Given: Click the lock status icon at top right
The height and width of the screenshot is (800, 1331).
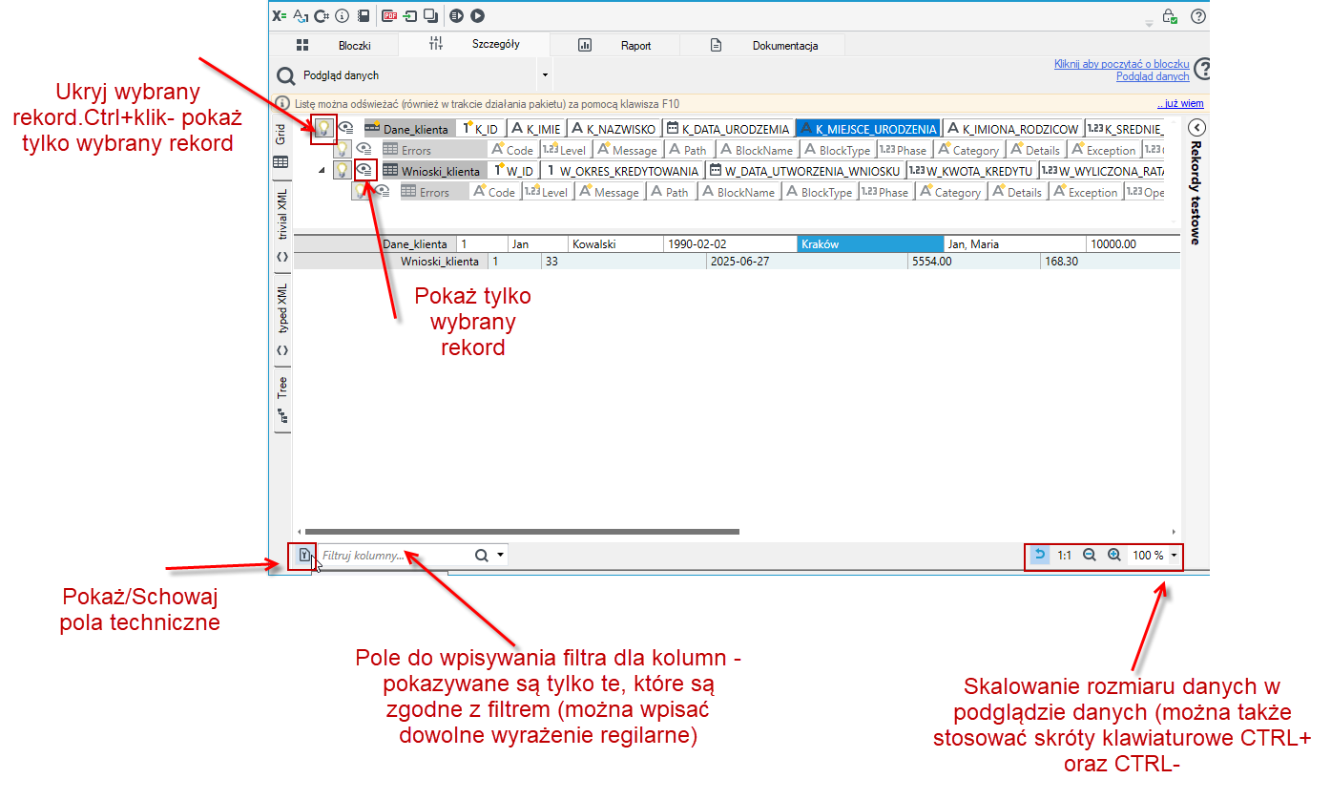Looking at the screenshot, I should (1169, 16).
